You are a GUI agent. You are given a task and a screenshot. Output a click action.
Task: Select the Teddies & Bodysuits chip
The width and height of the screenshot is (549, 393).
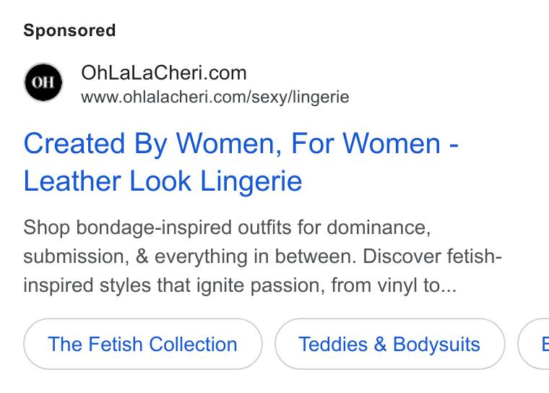coord(389,344)
